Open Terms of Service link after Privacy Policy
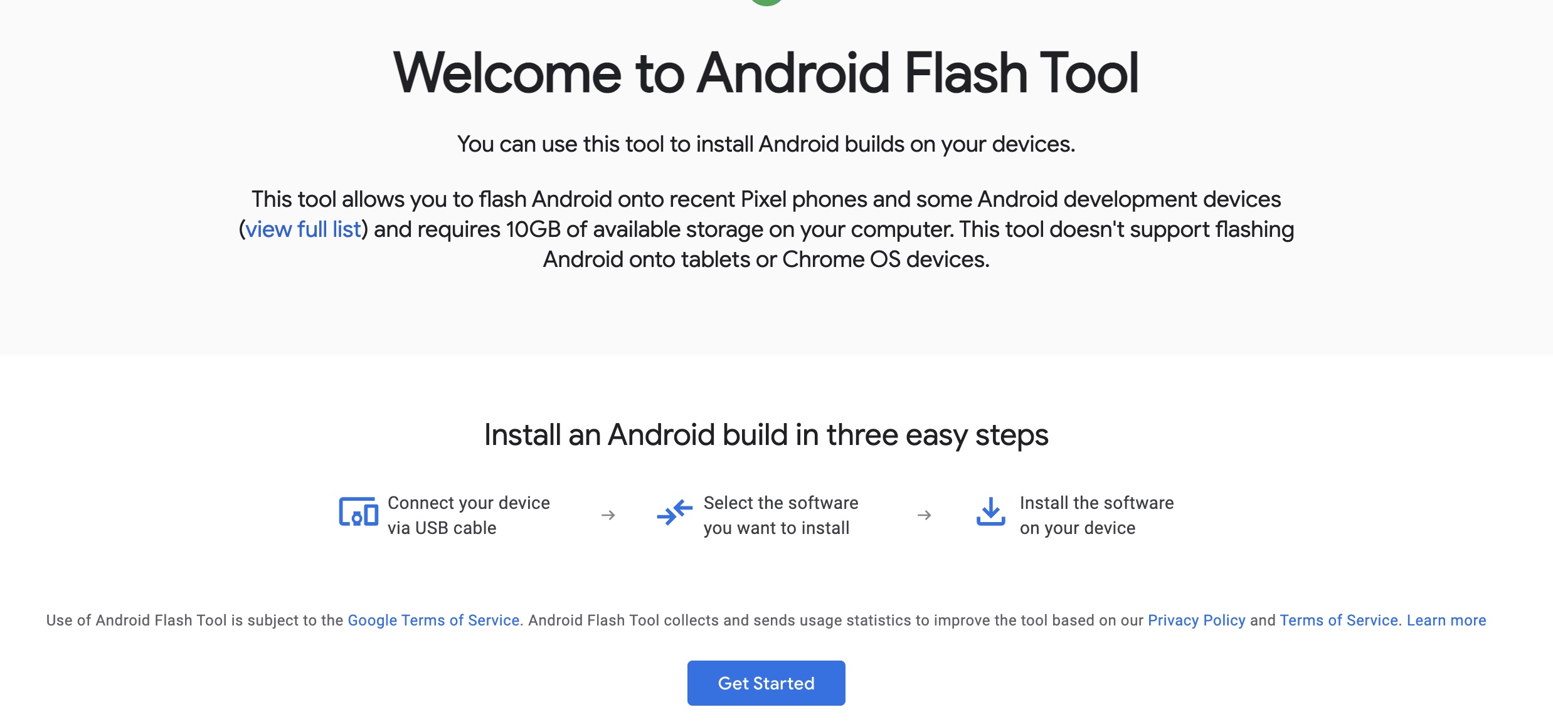 point(1338,620)
